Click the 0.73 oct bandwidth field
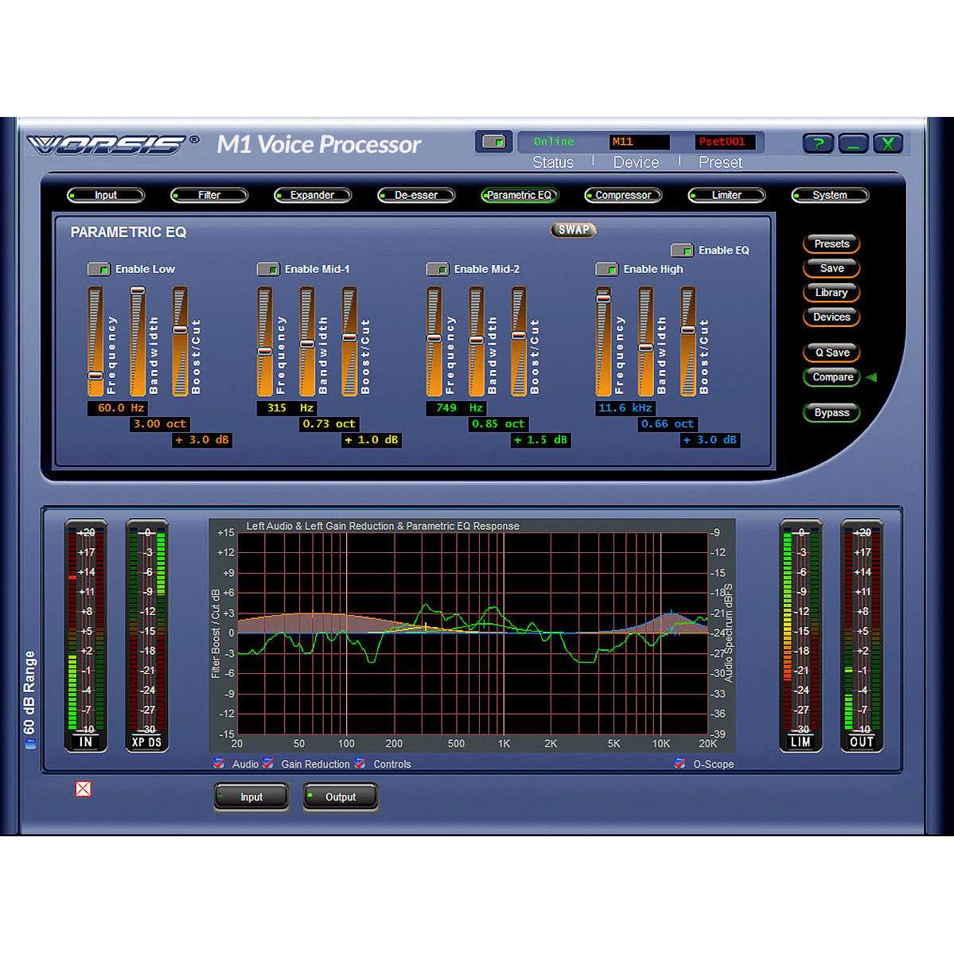Viewport: 954px width, 954px height. [x=329, y=424]
